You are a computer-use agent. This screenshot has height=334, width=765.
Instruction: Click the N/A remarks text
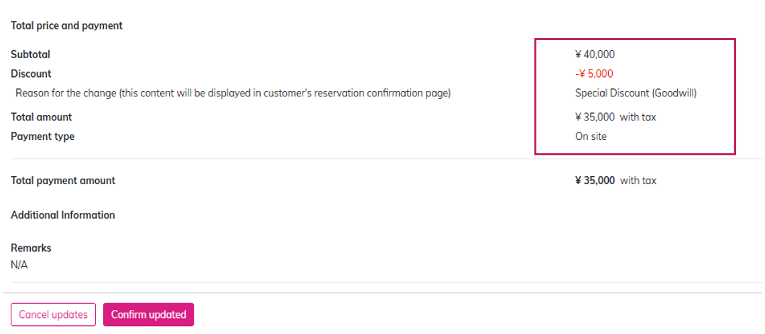(x=19, y=265)
